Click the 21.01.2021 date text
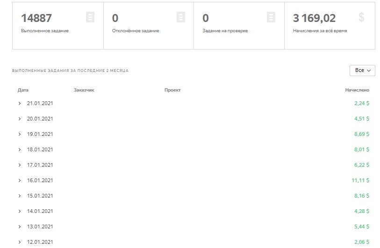This screenshot has width=380, height=248. (40, 103)
